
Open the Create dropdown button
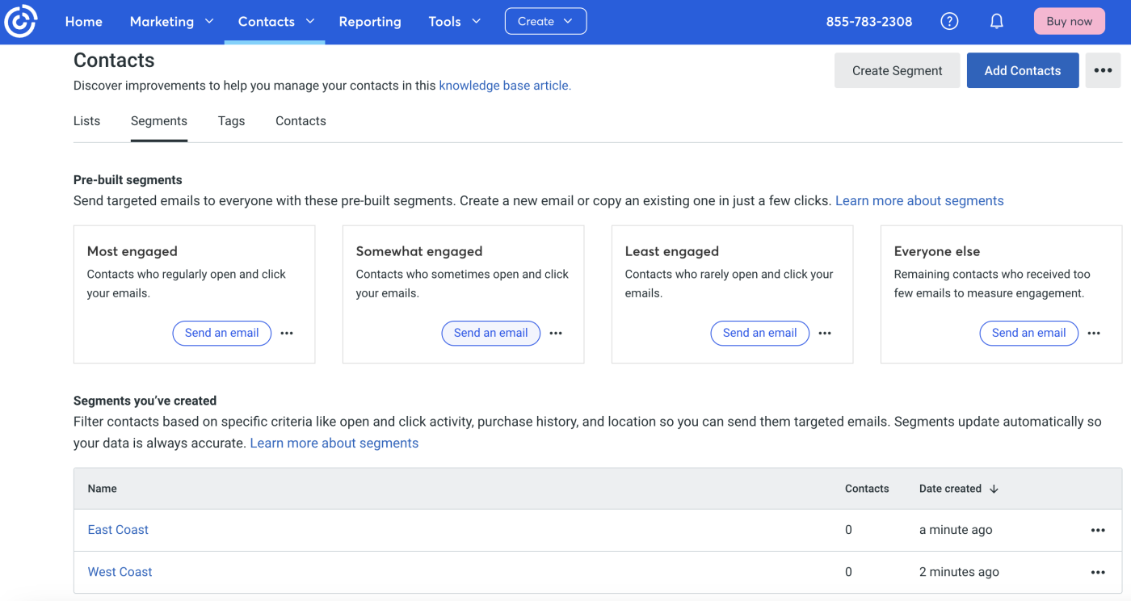coord(545,22)
